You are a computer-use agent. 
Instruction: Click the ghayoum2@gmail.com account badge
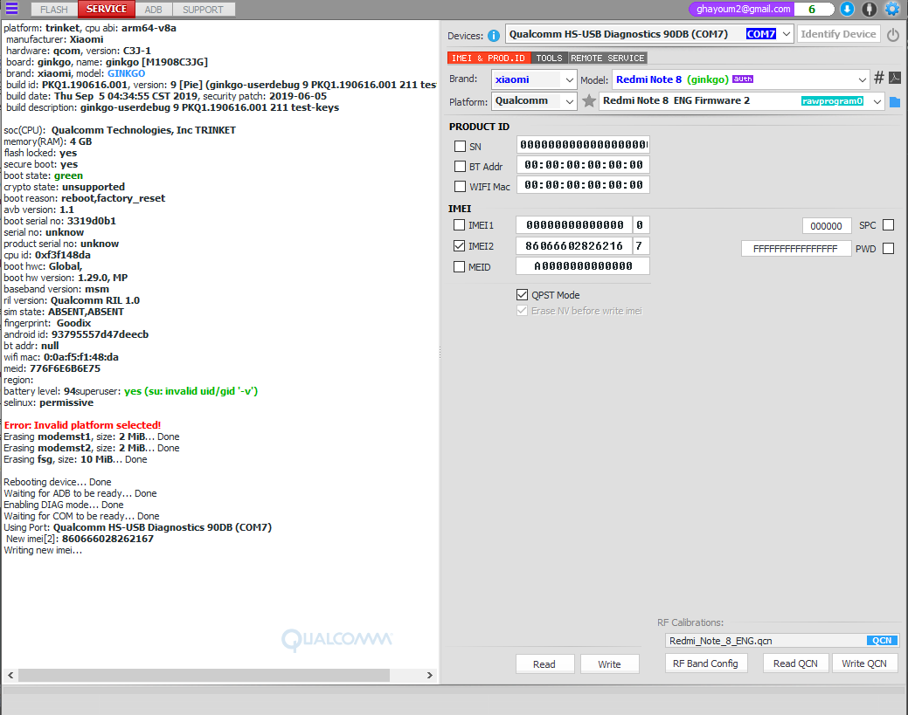(x=743, y=10)
